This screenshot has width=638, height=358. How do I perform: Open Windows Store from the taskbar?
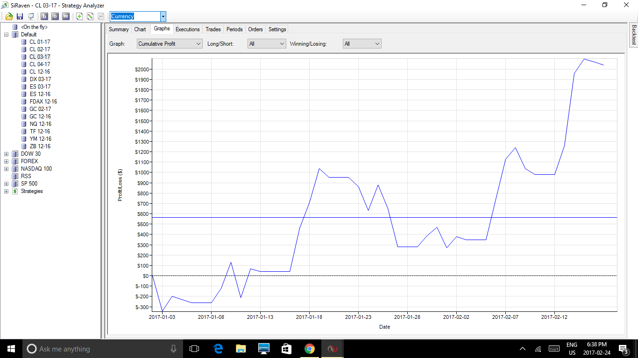[286, 349]
